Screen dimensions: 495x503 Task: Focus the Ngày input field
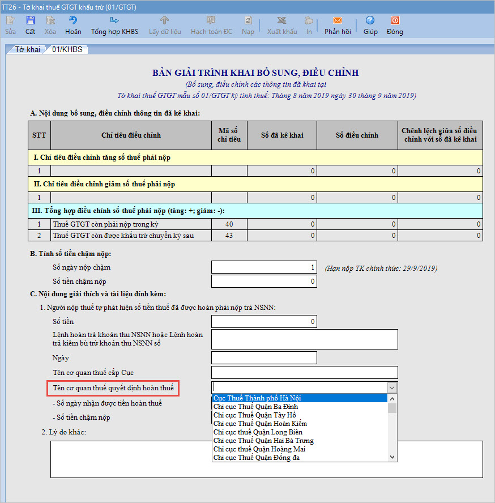tap(264, 357)
